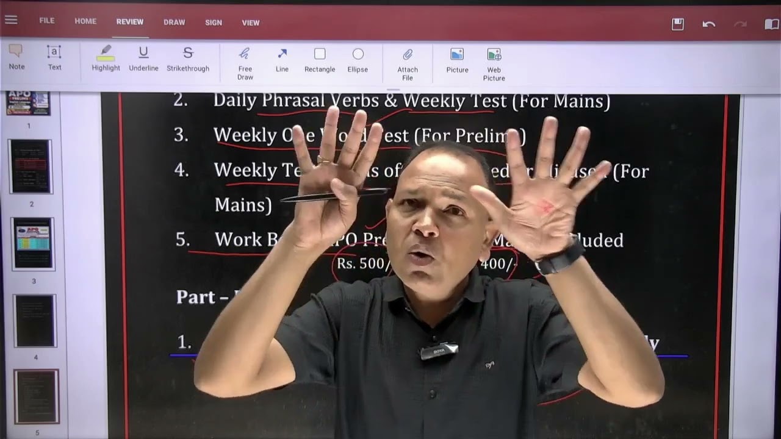Screen dimensions: 781x439
Task: Open page 1 thumbnail
Action: point(29,104)
